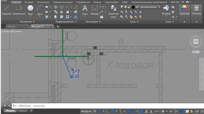The image size is (204, 114).
Task: Switch to the Параметризация ribbon tab
Action: point(63,2)
